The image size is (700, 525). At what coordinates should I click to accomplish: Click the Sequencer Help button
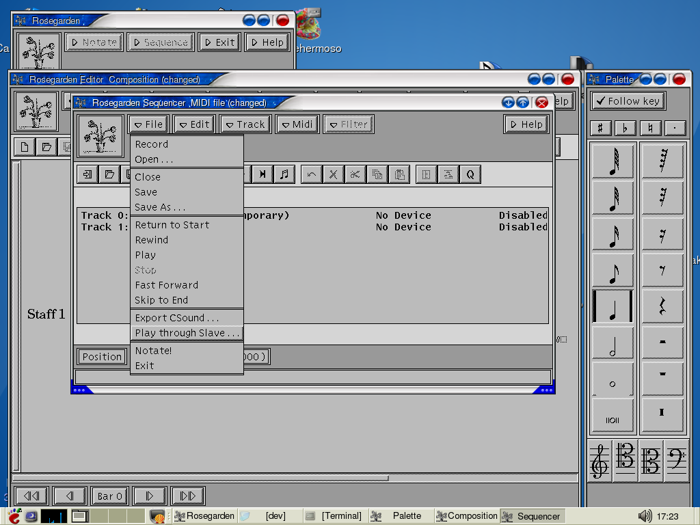(x=526, y=124)
